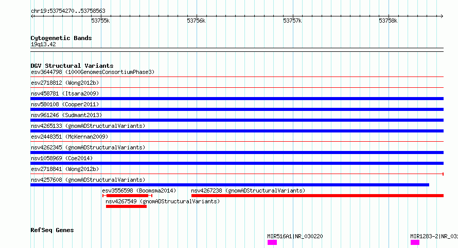Select the nsv4262345 blue variant bar

click(237, 152)
